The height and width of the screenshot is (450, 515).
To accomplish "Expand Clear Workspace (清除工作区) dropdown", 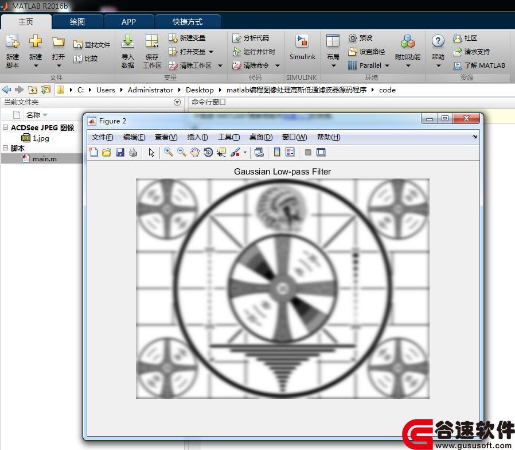I will point(220,66).
